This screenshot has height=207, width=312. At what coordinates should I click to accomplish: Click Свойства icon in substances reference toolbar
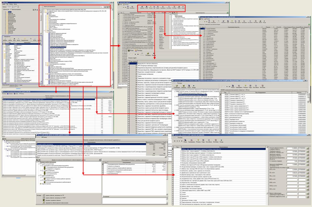pyautogui.click(x=142, y=8)
